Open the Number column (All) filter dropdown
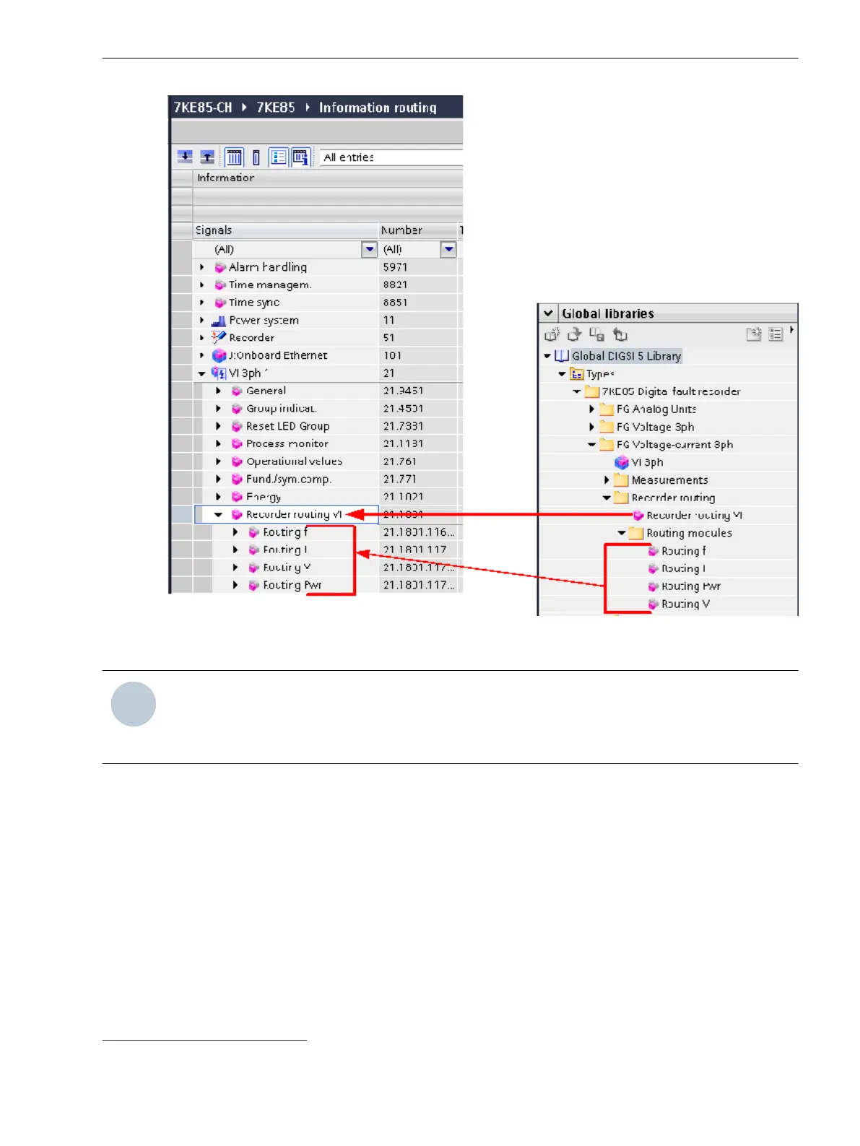860x1146 pixels. pyautogui.click(x=448, y=249)
